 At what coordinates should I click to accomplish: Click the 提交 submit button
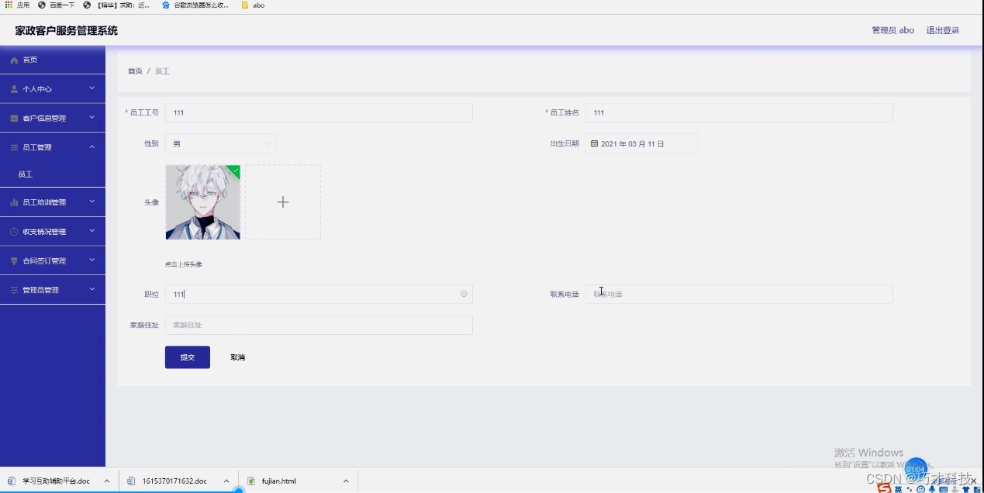coord(188,357)
